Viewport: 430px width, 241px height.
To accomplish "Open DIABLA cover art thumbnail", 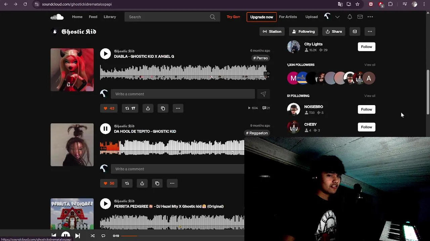I will (x=72, y=70).
